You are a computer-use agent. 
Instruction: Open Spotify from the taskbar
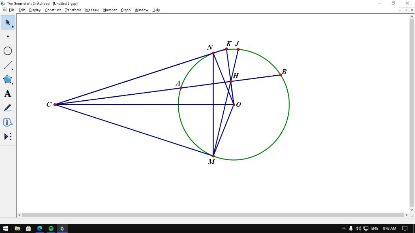pyautogui.click(x=51, y=229)
